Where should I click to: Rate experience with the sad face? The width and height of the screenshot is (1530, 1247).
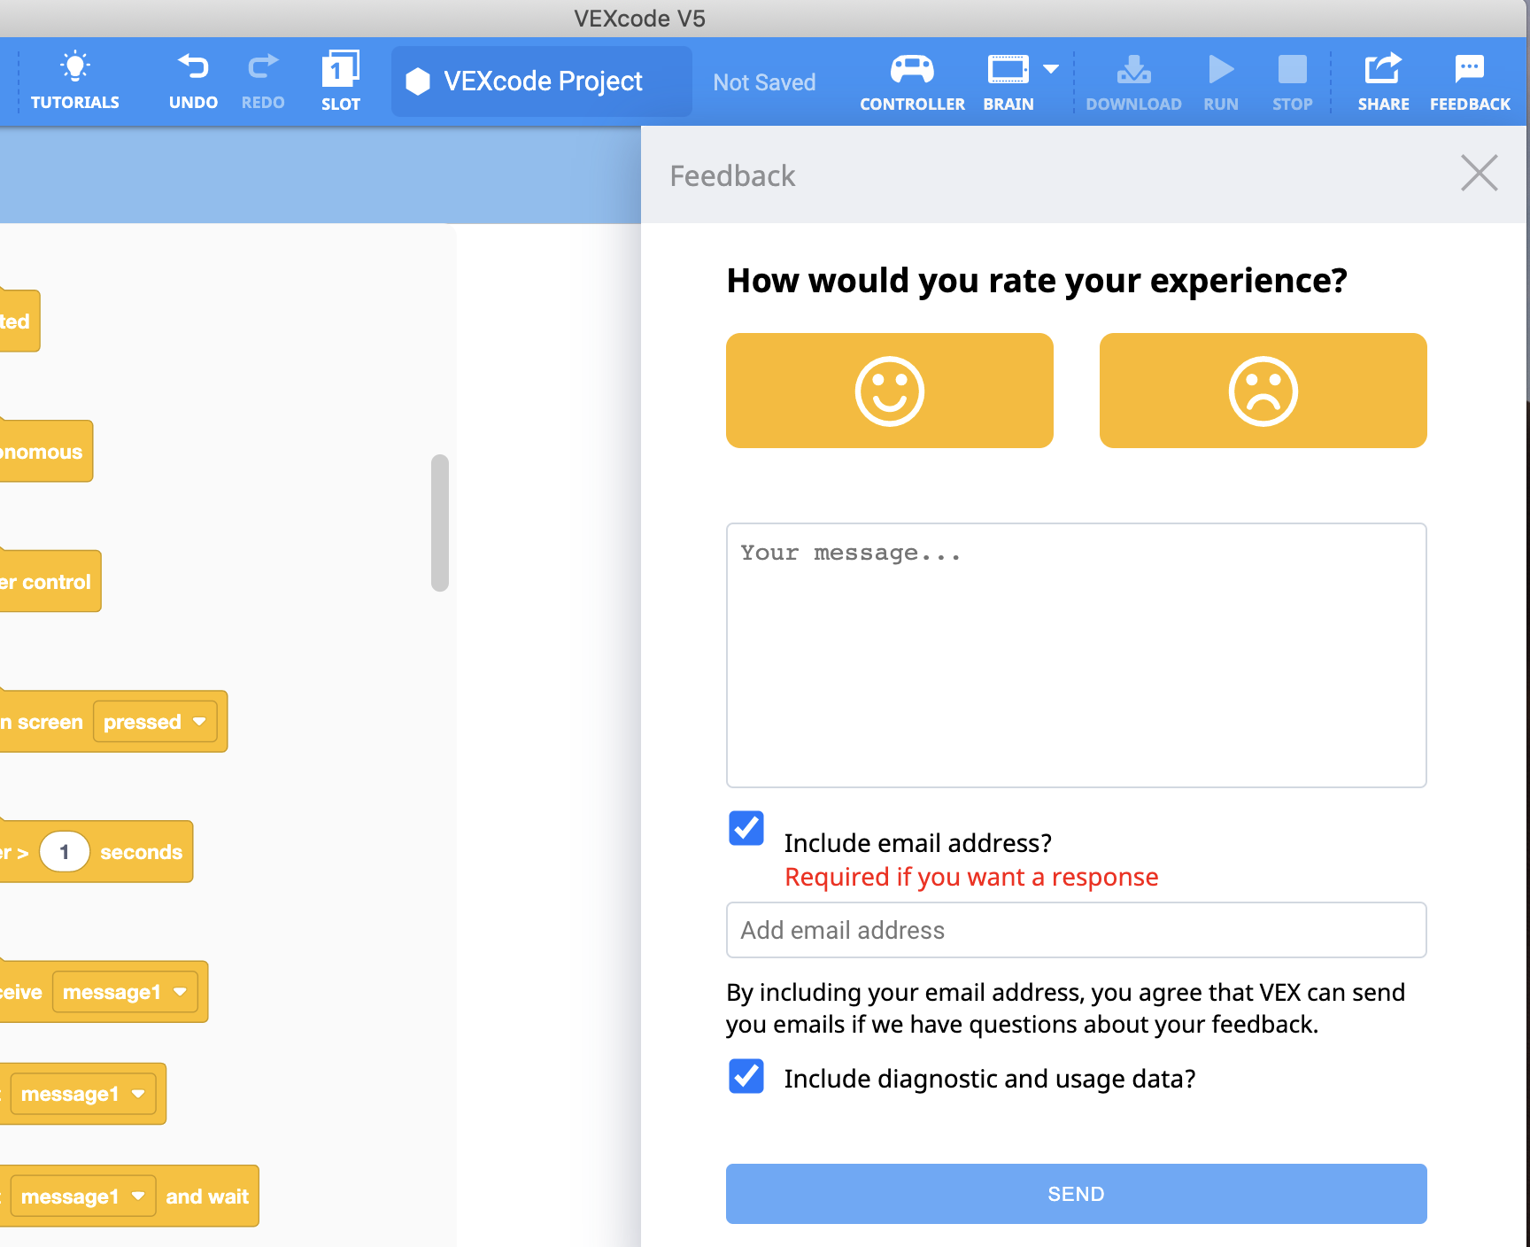[x=1263, y=391]
